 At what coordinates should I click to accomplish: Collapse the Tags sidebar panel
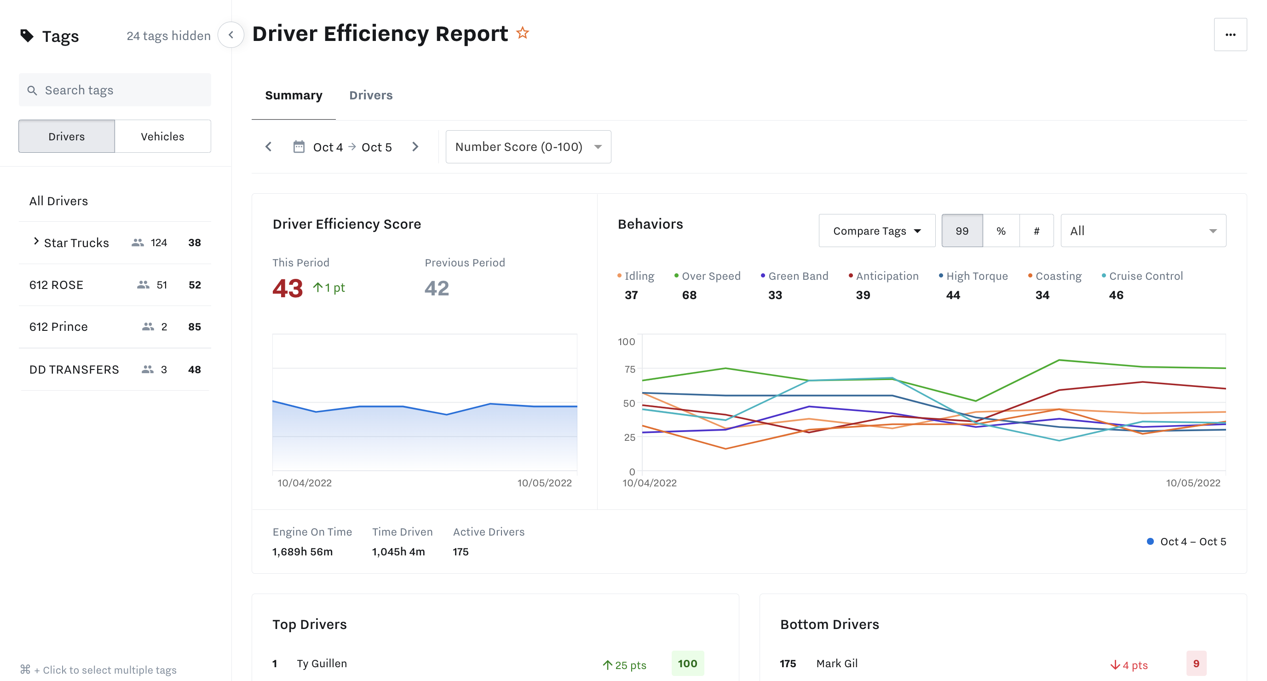coord(230,35)
